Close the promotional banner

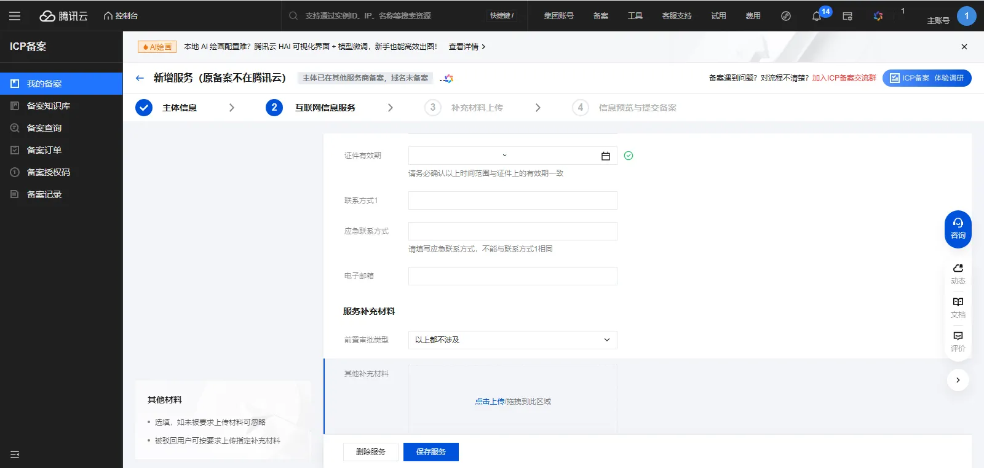(x=964, y=47)
